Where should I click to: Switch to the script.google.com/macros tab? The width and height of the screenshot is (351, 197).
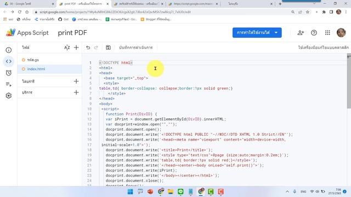(193, 4)
